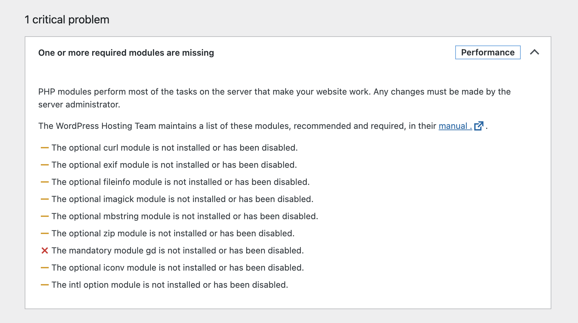578x323 pixels.
Task: Click the orange dash icon beside intl module
Action: (45, 285)
